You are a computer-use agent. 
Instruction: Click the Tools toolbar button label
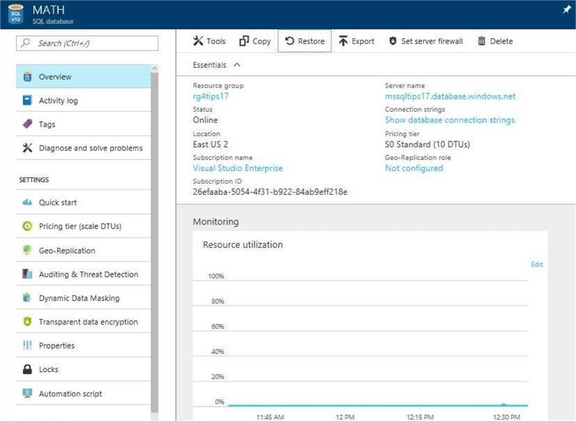[216, 41]
